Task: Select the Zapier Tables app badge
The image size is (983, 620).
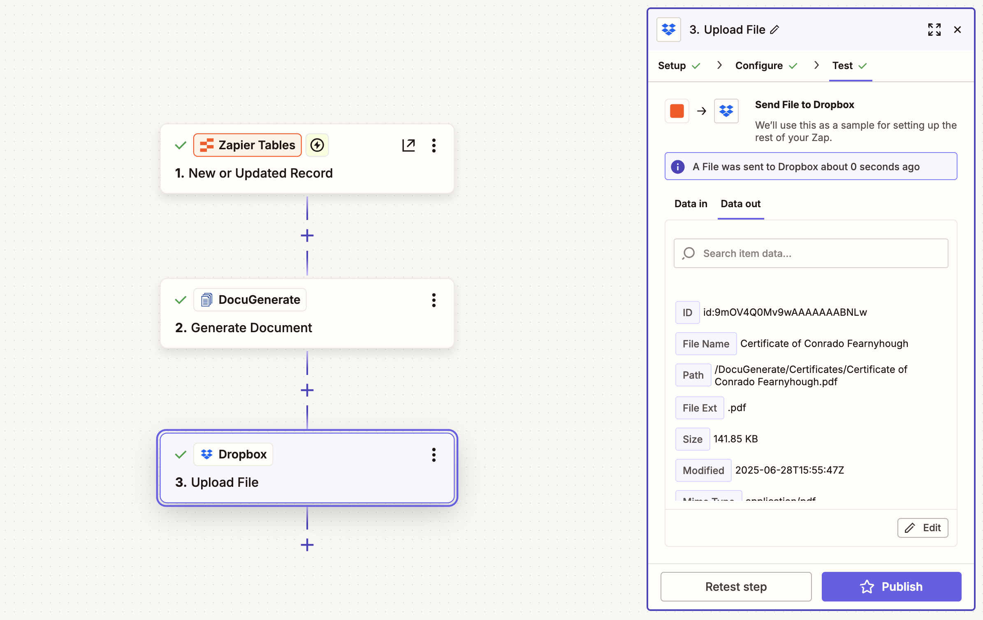Action: [248, 145]
